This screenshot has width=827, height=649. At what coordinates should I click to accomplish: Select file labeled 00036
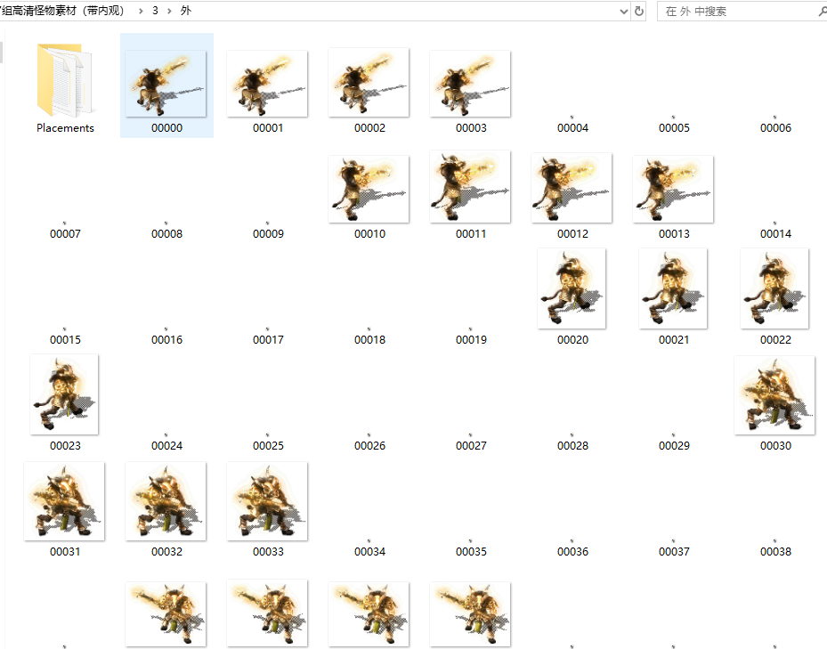coord(572,552)
